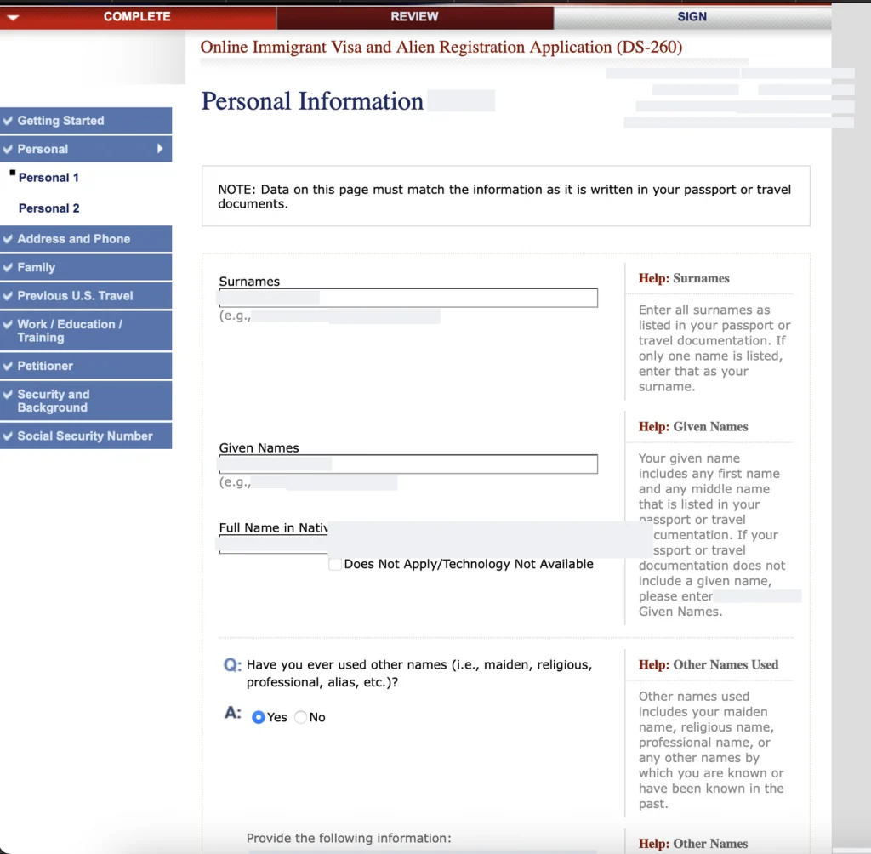Click the 'Given Names' field label
This screenshot has height=854, width=871.
point(259,447)
